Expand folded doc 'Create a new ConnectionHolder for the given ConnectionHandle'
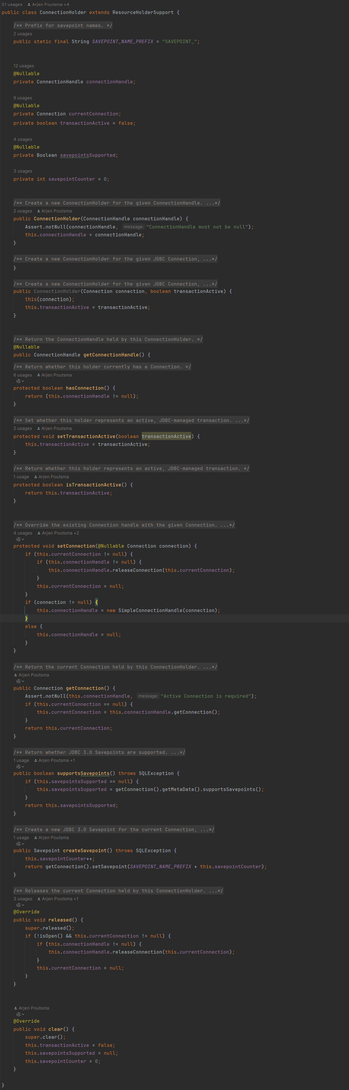The image size is (349, 1090). point(116,203)
